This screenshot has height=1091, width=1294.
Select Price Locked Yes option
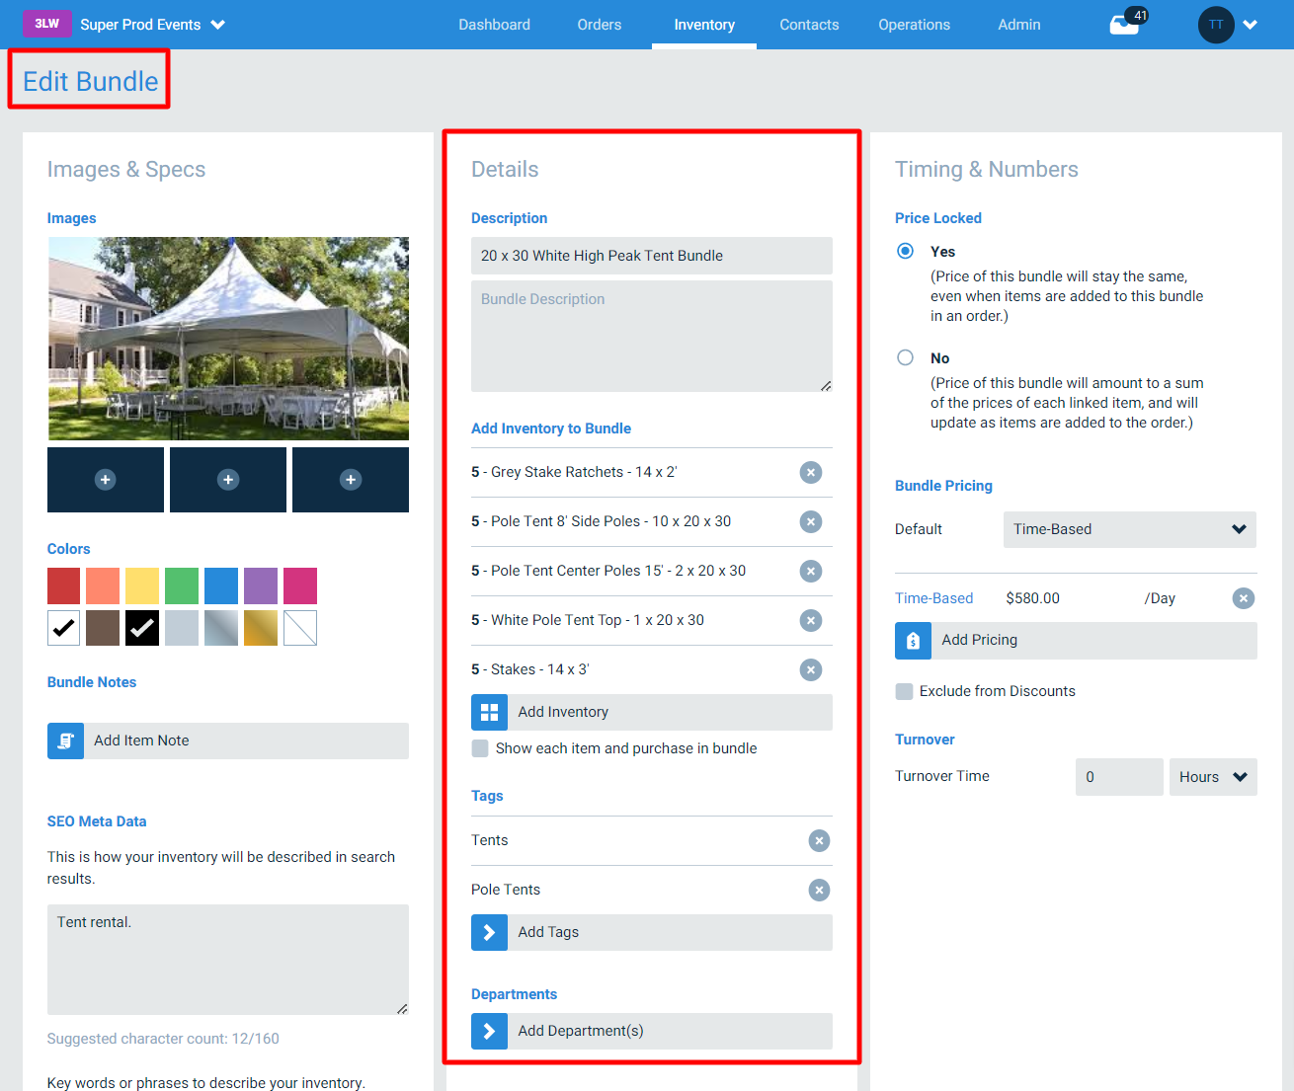pyautogui.click(x=905, y=251)
